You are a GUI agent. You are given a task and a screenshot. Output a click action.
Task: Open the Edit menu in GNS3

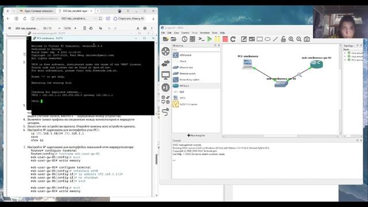pyautogui.click(x=170, y=33)
